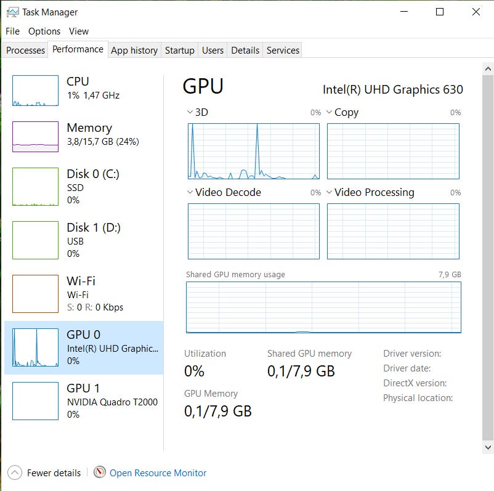494x491 pixels.
Task: Click the Resource Monitor gauge icon
Action: pos(100,473)
